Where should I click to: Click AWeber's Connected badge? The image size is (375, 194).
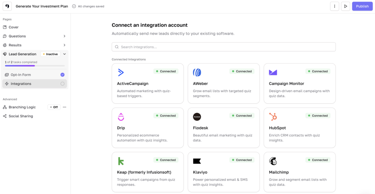click(x=242, y=71)
